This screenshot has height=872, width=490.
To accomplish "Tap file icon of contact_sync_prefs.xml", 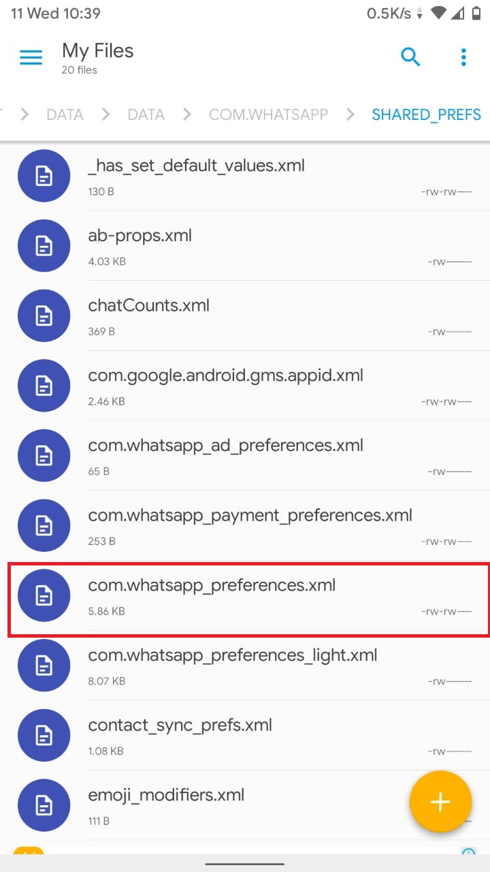I will coord(44,735).
